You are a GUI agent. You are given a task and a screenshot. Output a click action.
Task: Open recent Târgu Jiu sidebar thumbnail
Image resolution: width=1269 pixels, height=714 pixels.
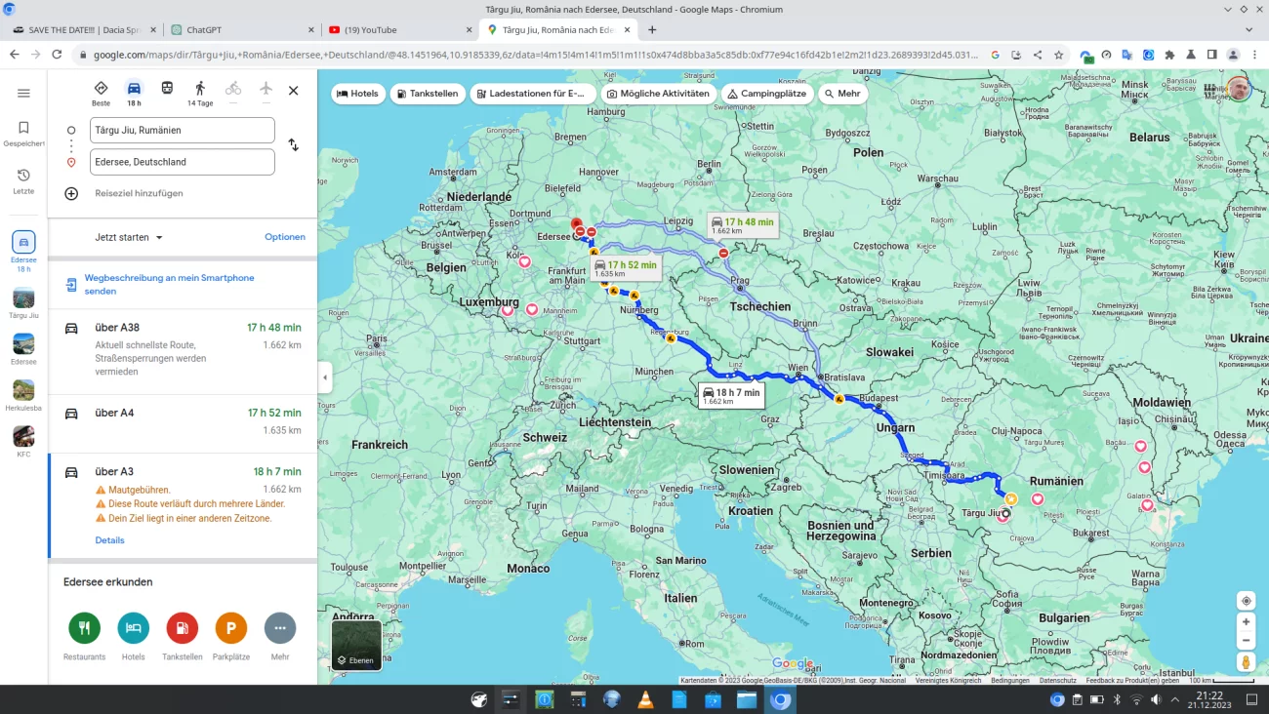pos(23,303)
